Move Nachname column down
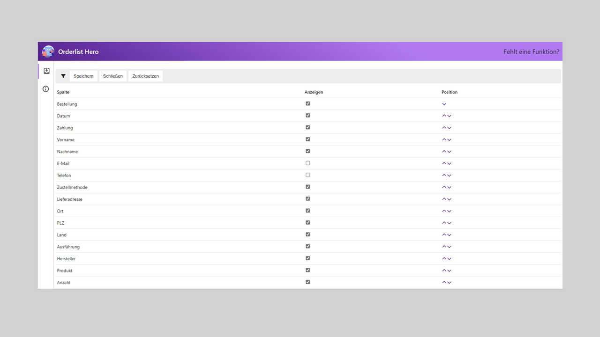 pos(449,152)
